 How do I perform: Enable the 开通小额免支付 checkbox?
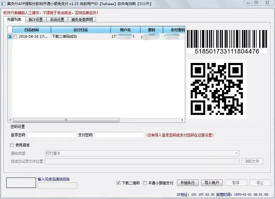click(145, 183)
